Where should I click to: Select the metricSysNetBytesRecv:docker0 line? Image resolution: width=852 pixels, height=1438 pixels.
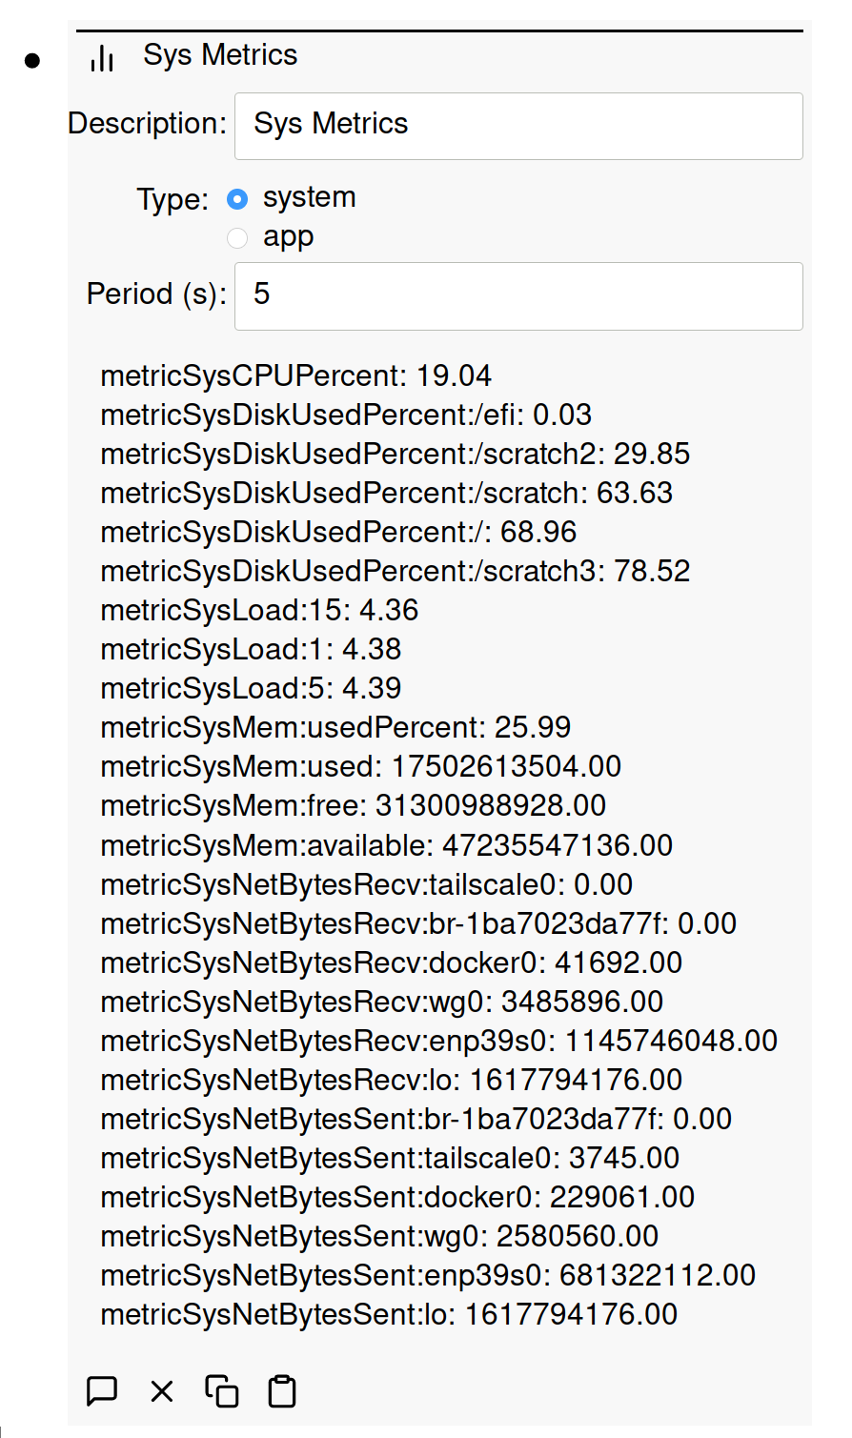391,962
